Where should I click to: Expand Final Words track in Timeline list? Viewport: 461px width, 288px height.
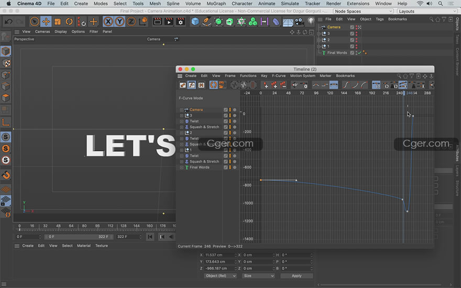(x=182, y=167)
